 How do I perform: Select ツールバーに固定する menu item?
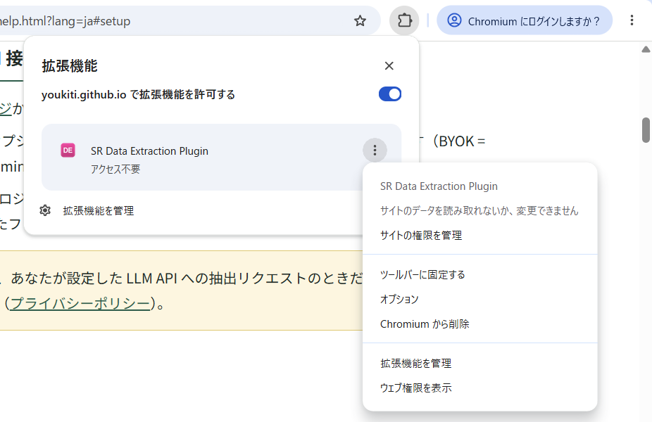coord(480,274)
